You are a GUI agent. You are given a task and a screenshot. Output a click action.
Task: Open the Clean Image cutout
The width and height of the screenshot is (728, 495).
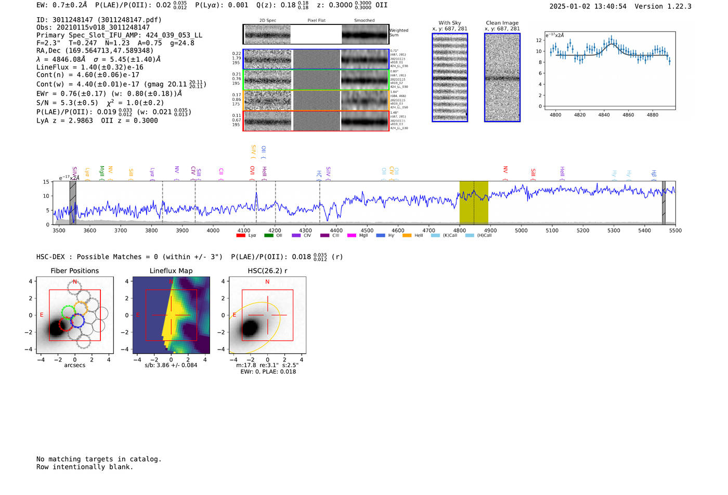[x=502, y=77]
